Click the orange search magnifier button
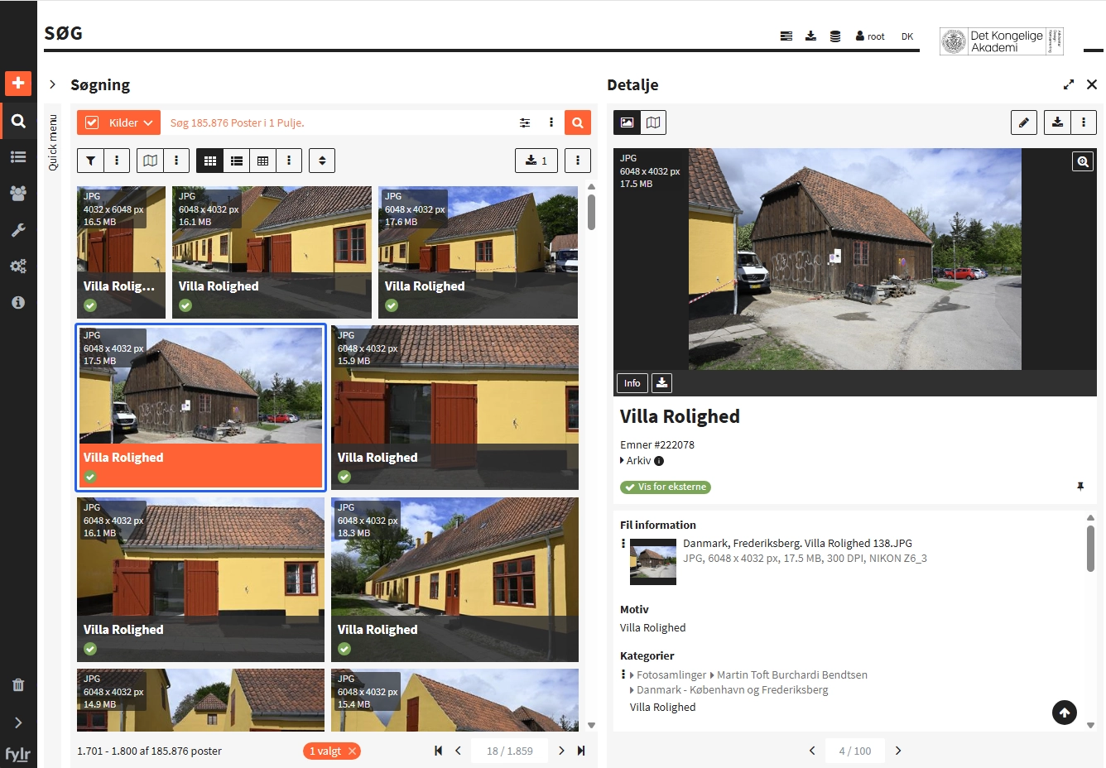The height and width of the screenshot is (768, 1106). pos(578,122)
